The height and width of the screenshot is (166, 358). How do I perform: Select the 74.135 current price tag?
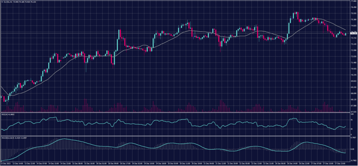[x=353, y=33]
